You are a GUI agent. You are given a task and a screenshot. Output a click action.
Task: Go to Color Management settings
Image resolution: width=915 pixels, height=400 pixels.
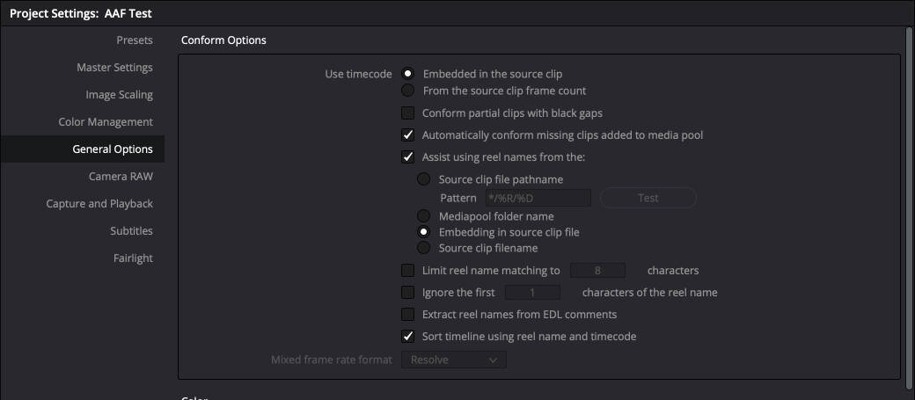[106, 122]
